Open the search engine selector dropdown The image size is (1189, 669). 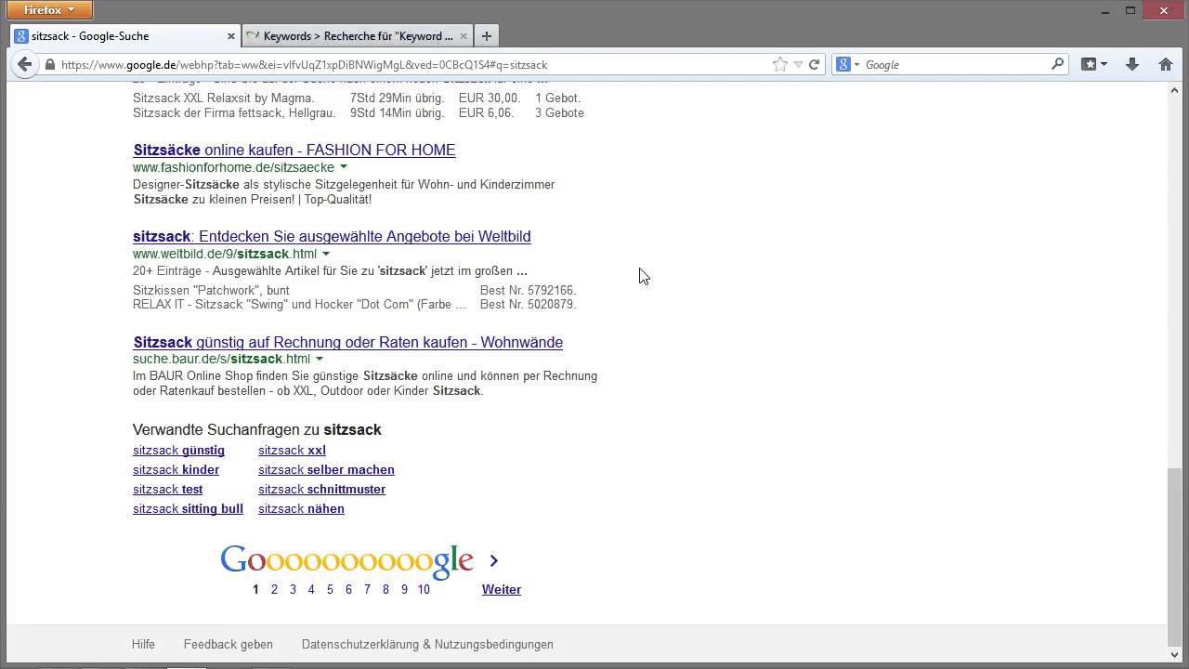click(846, 64)
